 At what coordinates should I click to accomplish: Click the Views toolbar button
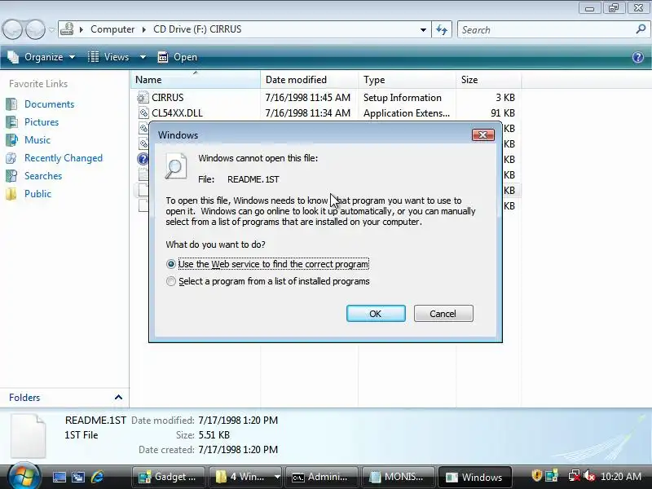pos(109,57)
